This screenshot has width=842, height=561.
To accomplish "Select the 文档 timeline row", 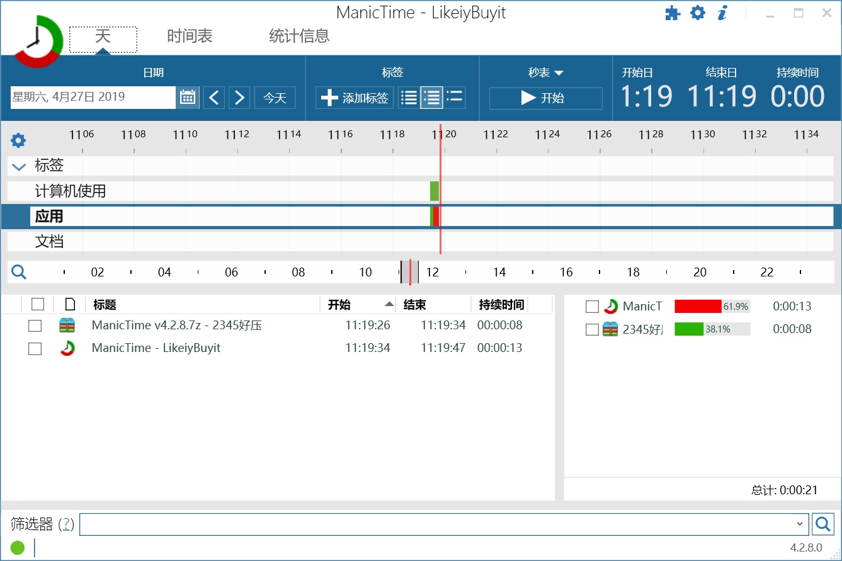I will 420,242.
